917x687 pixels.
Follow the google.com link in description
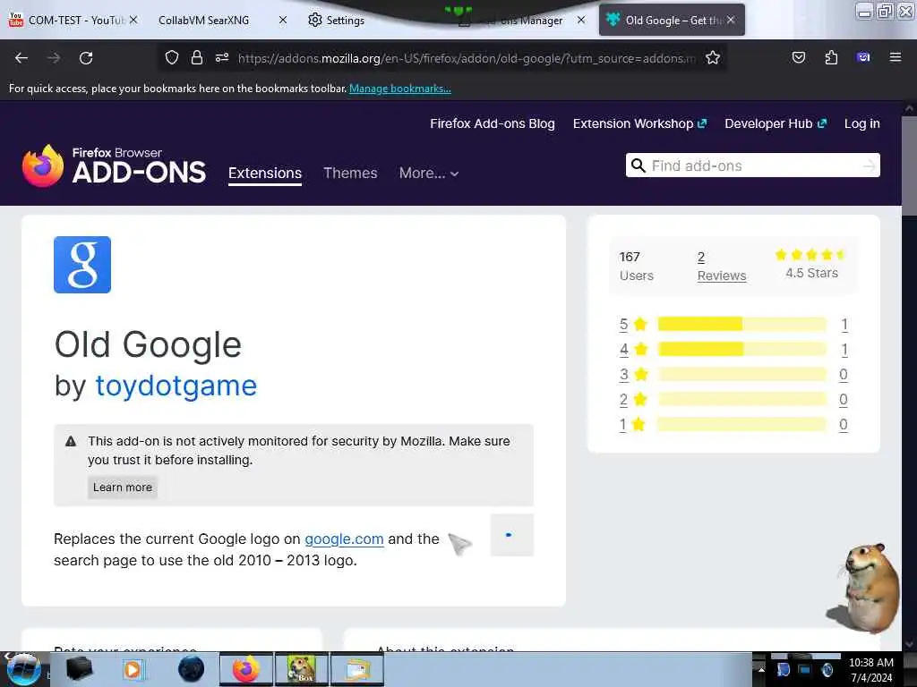[344, 539]
